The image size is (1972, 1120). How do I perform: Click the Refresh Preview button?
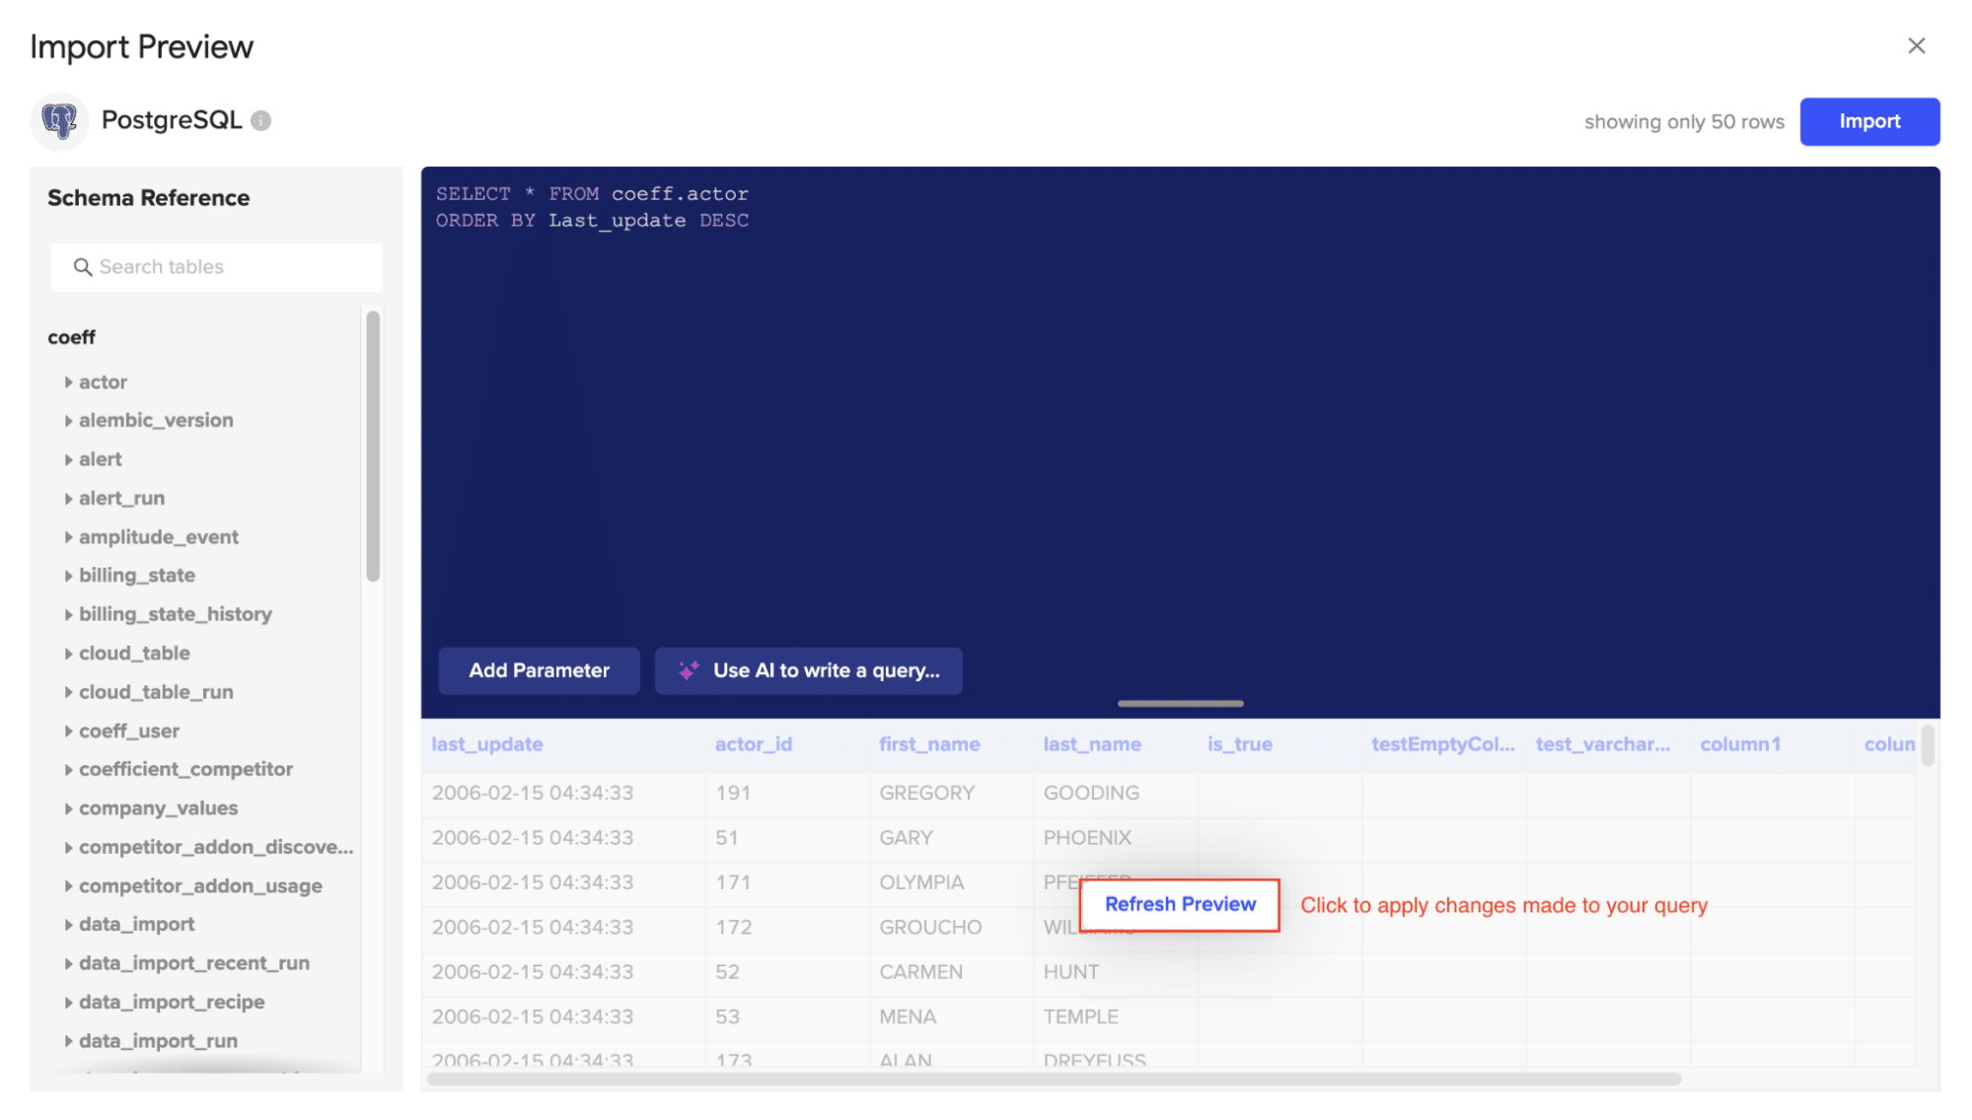pyautogui.click(x=1180, y=904)
